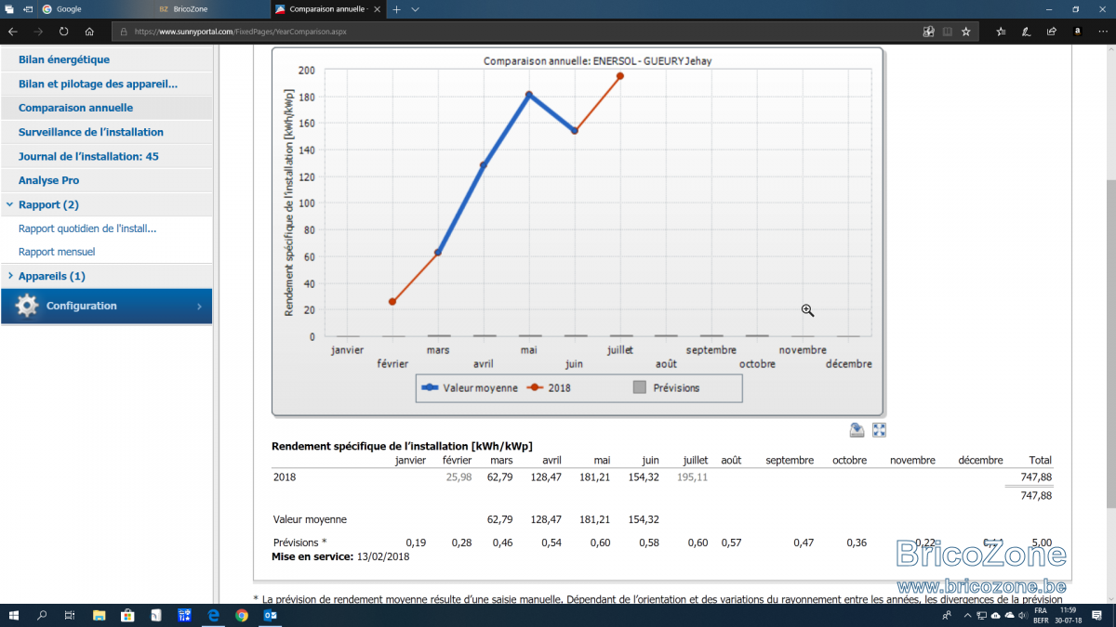
Task: Refresh the browser page
Action: (63, 31)
